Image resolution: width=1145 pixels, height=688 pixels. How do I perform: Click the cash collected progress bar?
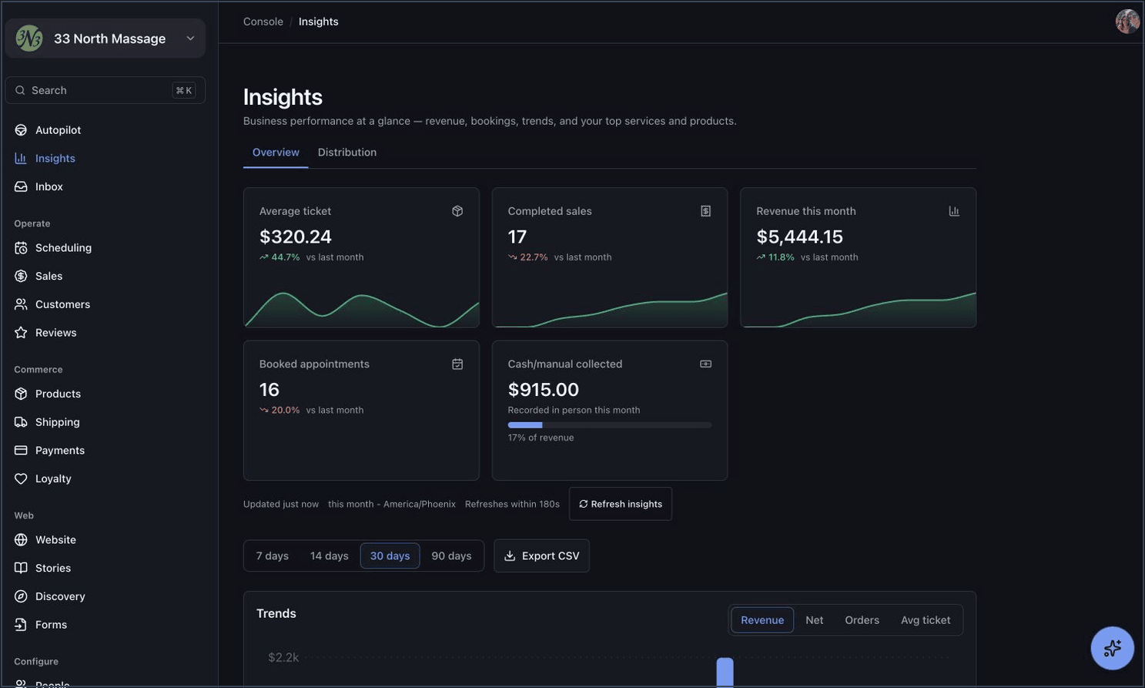pyautogui.click(x=609, y=425)
